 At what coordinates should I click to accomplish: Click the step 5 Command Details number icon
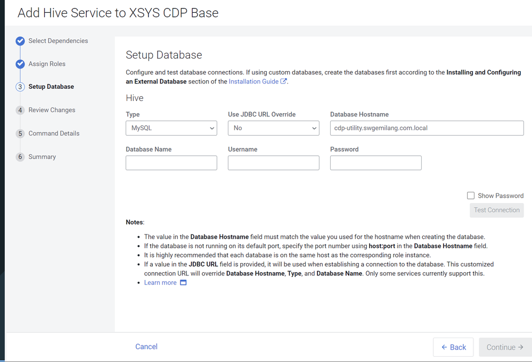[20, 134]
